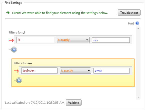
Task: Open the 'is exactly' dropdown for tagIndex
Action: 75,70
